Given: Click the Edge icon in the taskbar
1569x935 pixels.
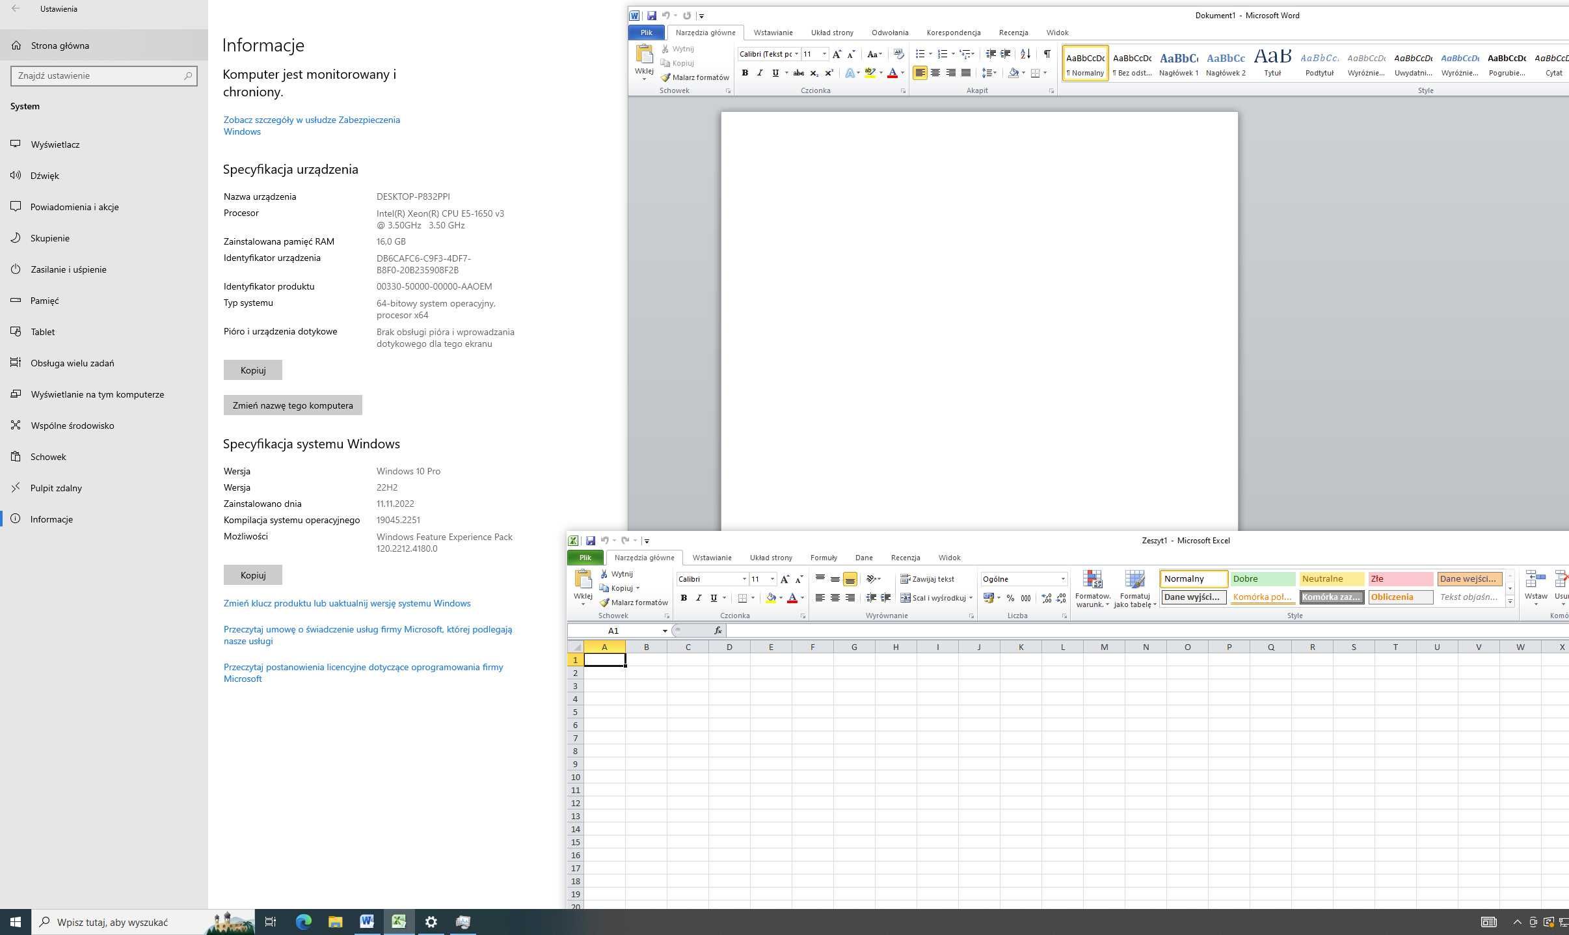Looking at the screenshot, I should pyautogui.click(x=303, y=921).
